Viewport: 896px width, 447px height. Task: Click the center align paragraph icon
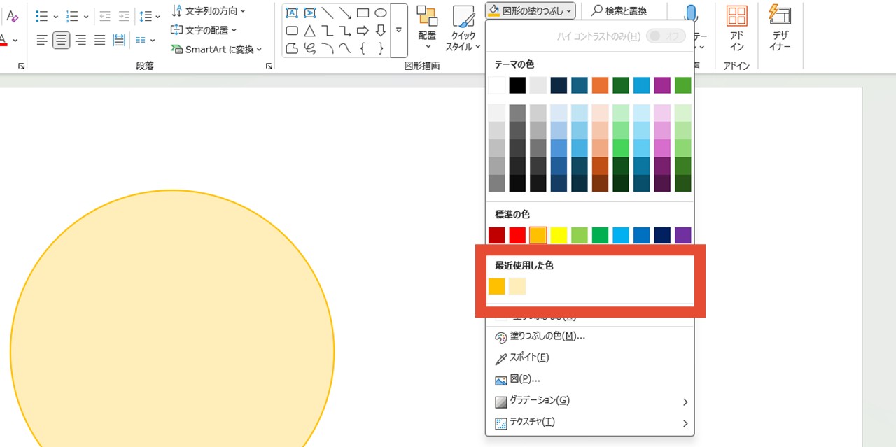point(62,40)
